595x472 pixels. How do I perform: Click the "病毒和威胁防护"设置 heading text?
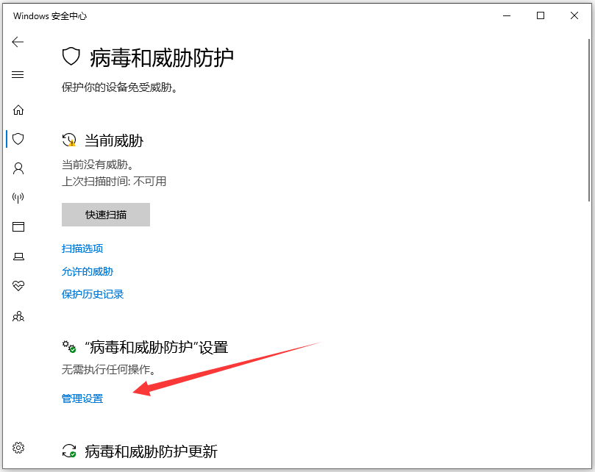tap(157, 347)
